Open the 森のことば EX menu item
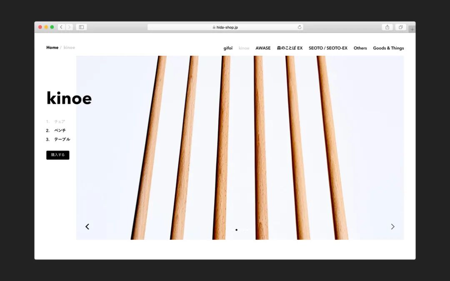Viewport: 450px width, 281px height. click(290, 48)
